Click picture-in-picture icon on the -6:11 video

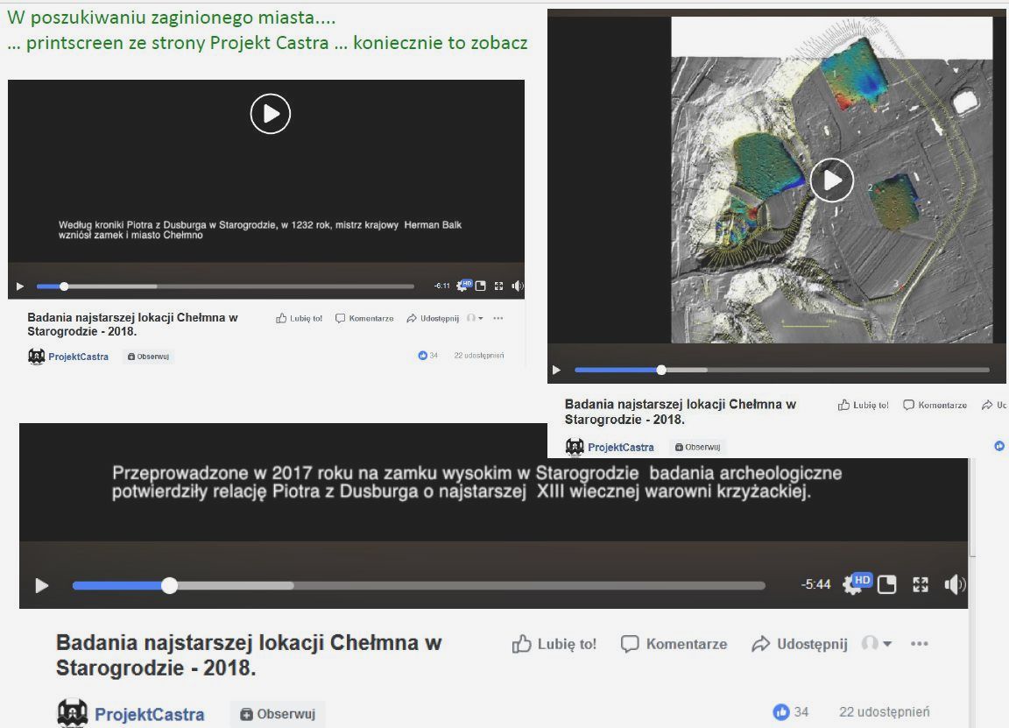(x=480, y=286)
